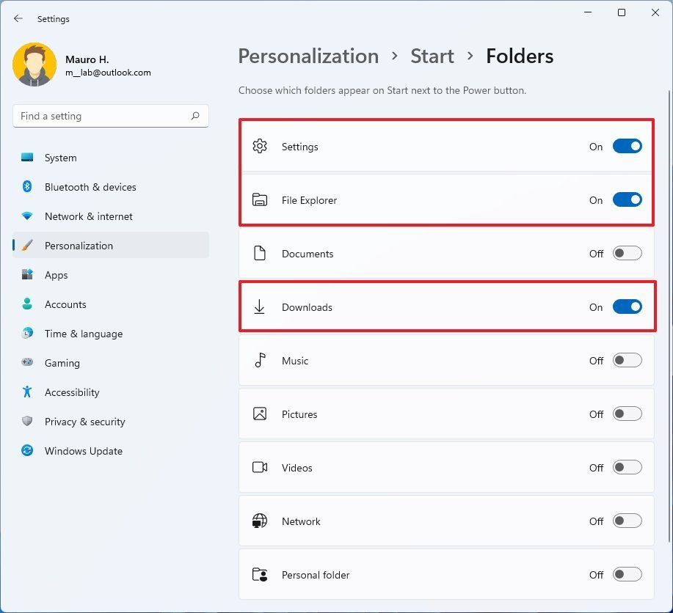Select the Music note icon
Image resolution: width=673 pixels, height=613 pixels.
click(260, 360)
